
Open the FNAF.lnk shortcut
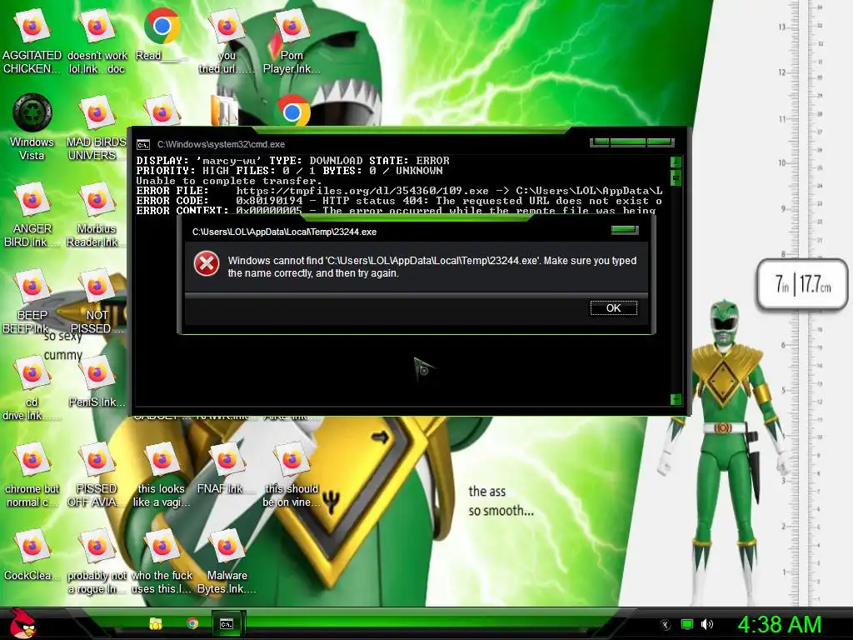pos(227,468)
